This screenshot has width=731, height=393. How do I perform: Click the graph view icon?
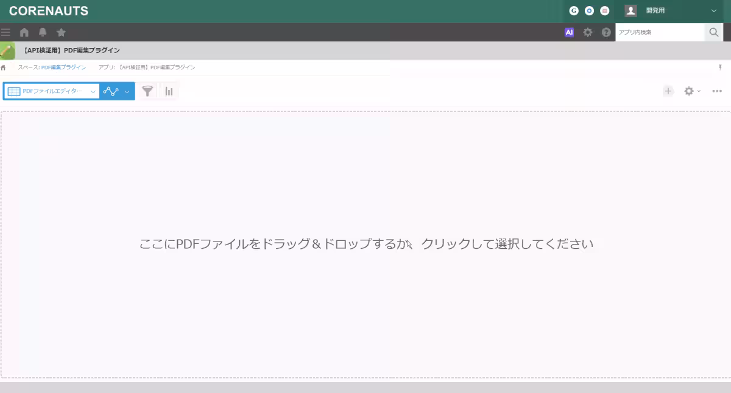pos(111,91)
